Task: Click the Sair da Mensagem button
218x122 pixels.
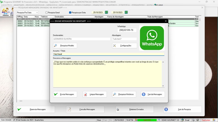Action: pos(153,94)
